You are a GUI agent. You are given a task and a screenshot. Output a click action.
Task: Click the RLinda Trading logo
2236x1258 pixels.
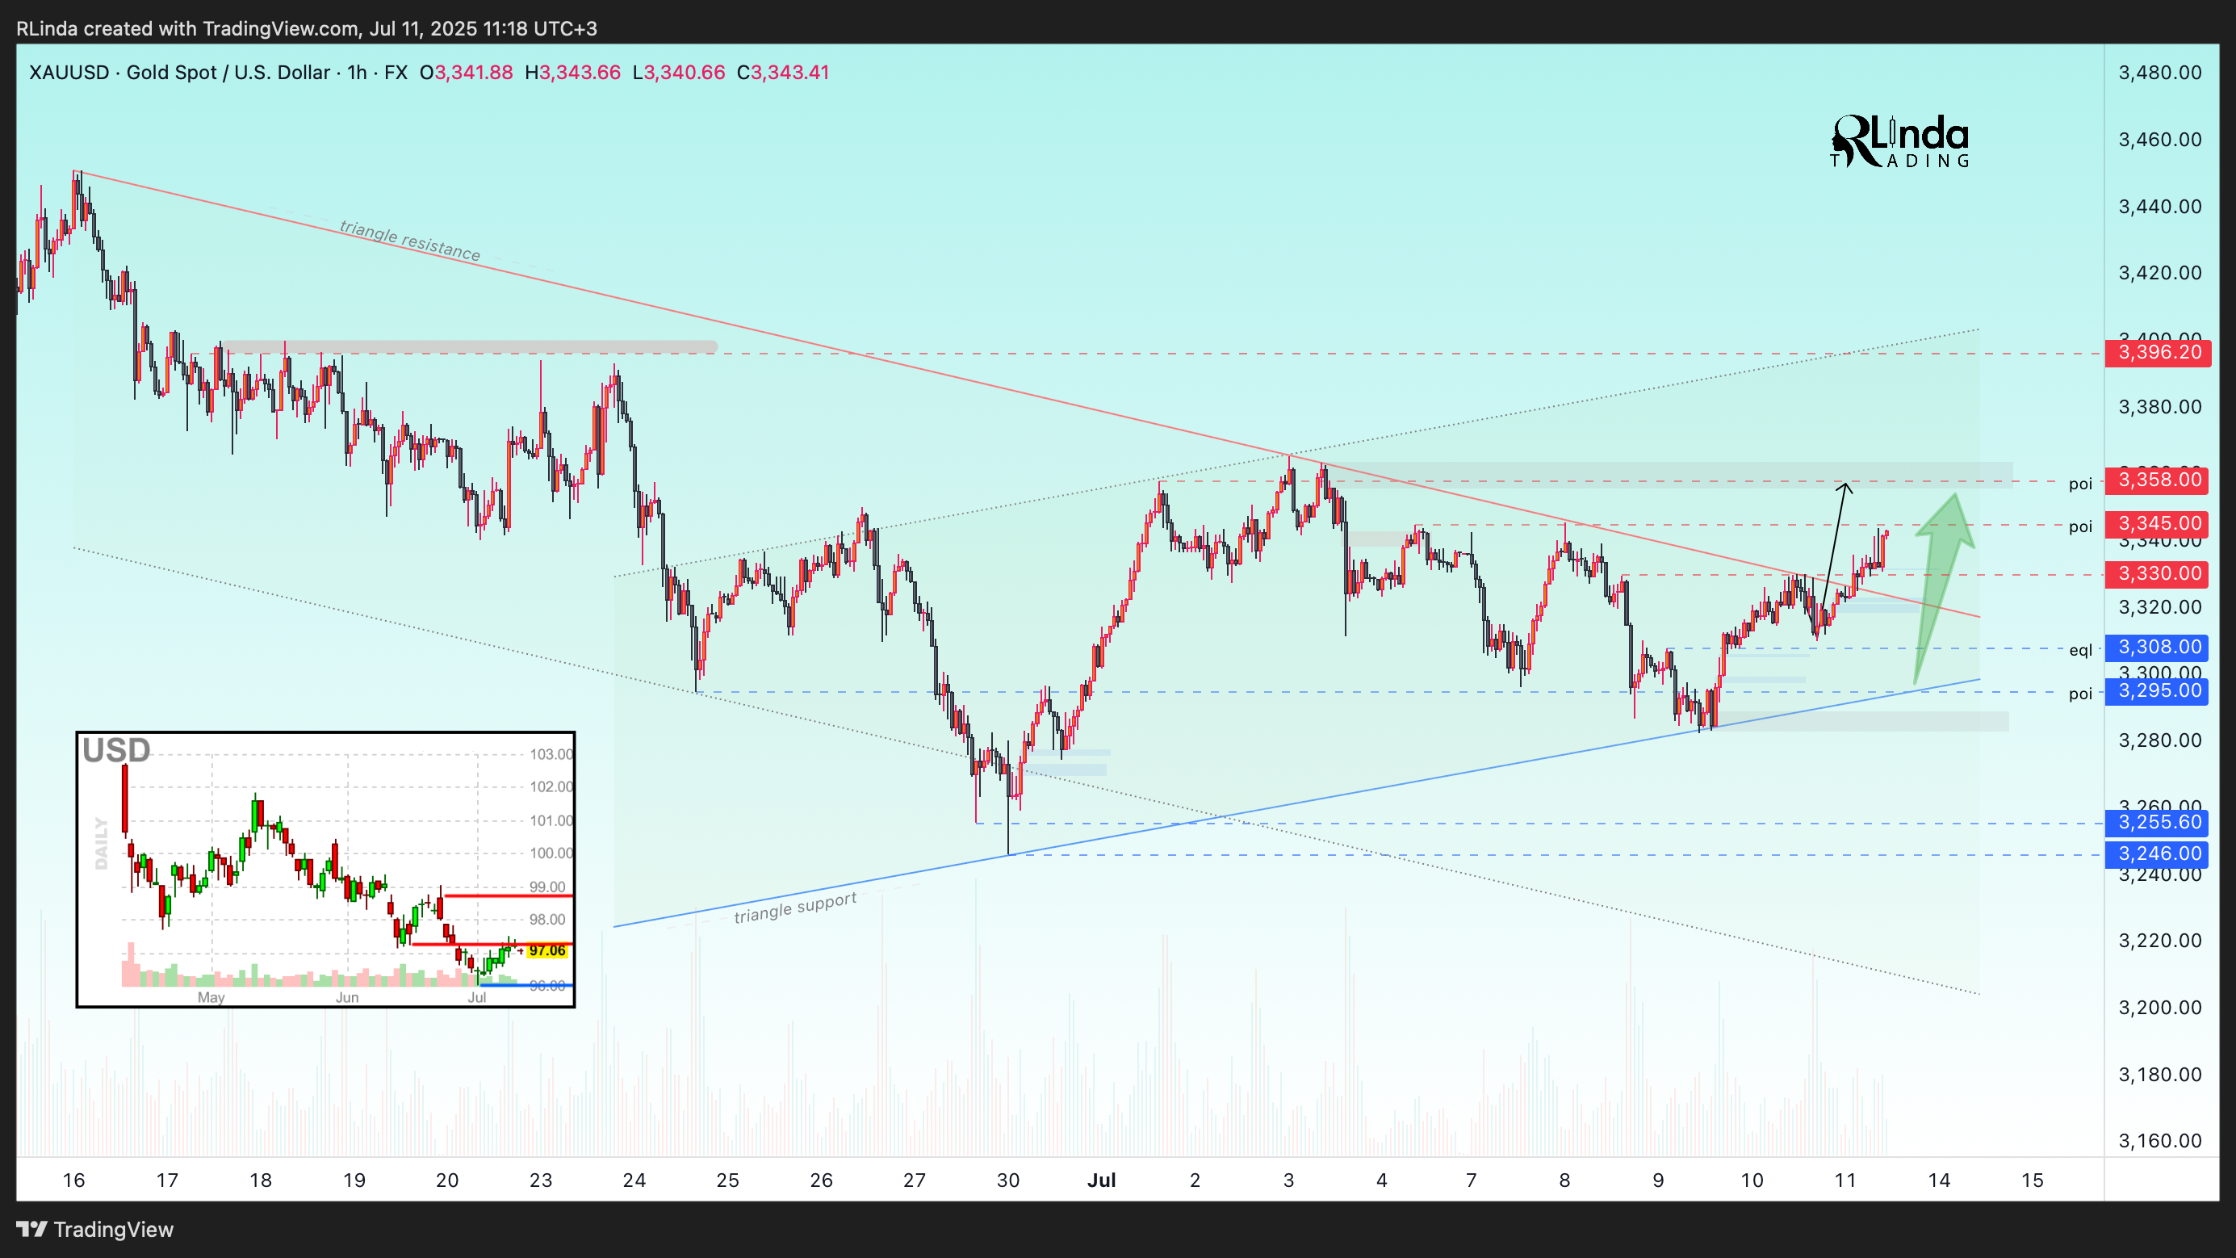pyautogui.click(x=1900, y=140)
